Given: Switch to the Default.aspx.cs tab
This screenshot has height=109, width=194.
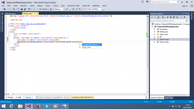Looking at the screenshot, I should point(11,14).
